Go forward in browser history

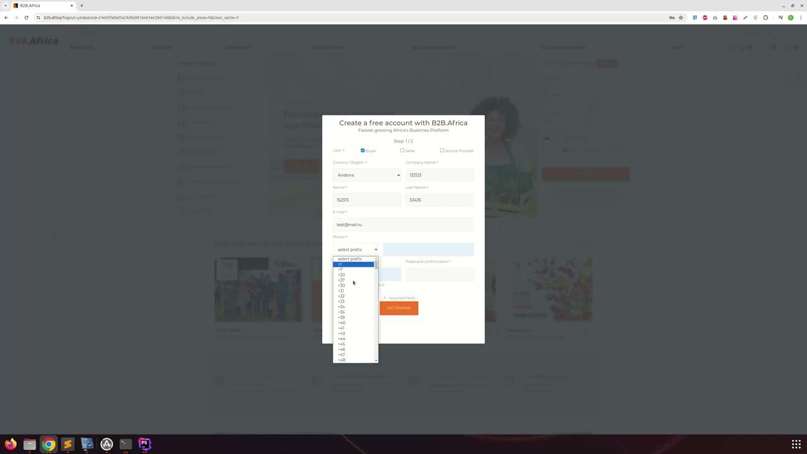(x=16, y=18)
